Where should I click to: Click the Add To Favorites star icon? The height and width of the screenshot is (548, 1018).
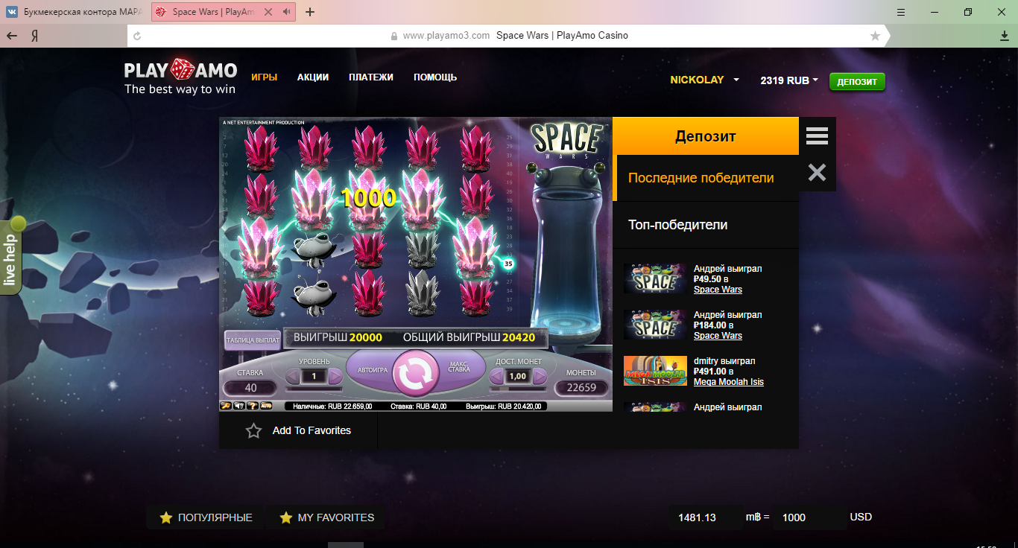(253, 430)
